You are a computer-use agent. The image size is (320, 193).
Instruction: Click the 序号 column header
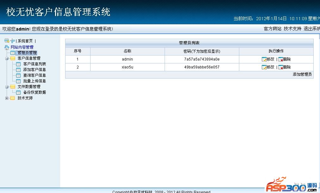click(x=78, y=51)
